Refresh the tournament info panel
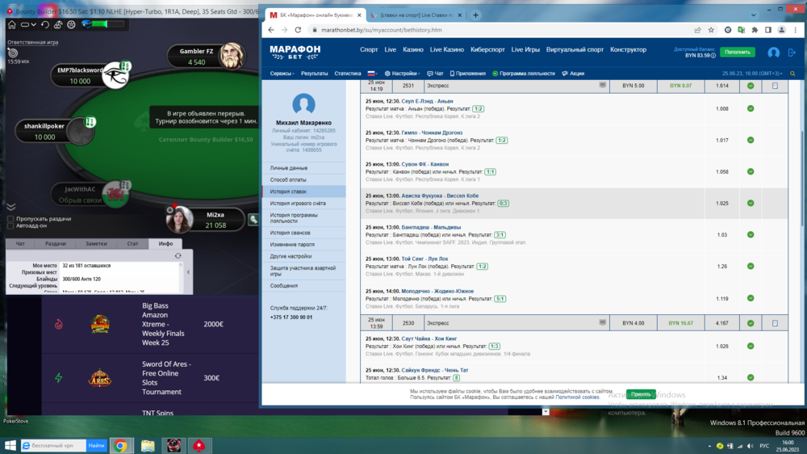Screen dimensions: 807x454 [178, 256]
